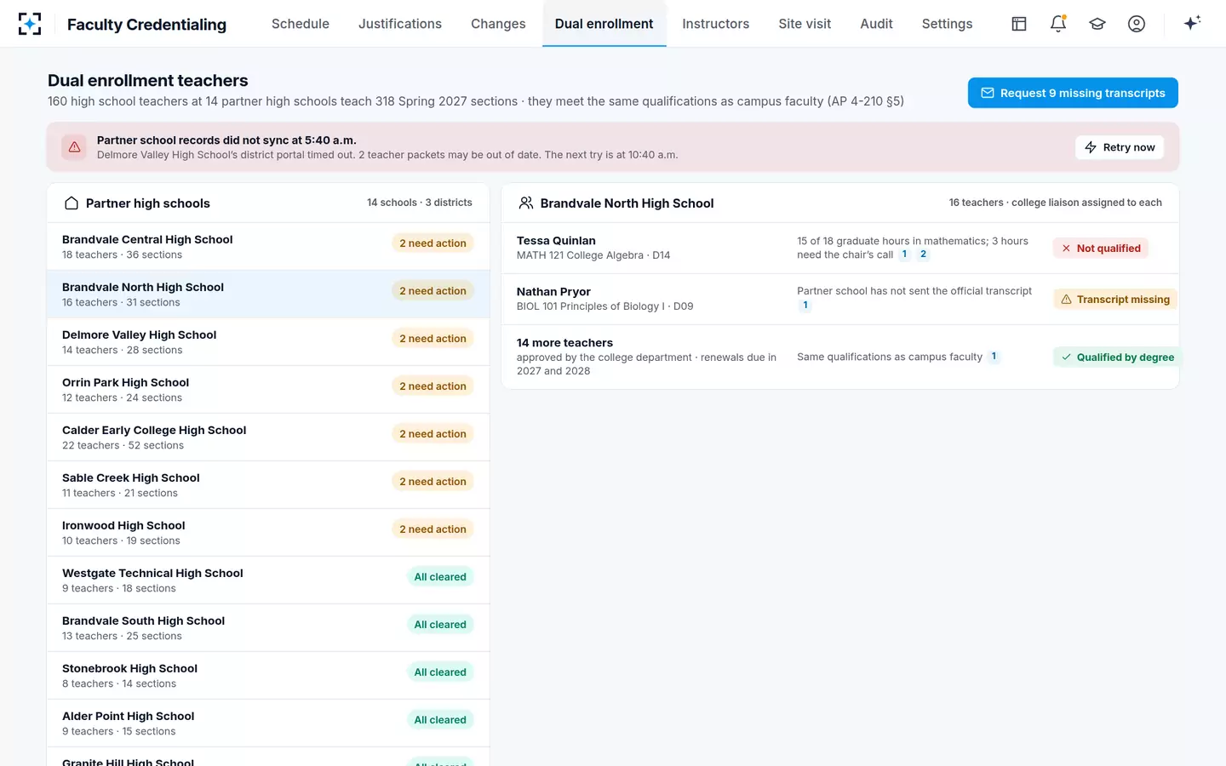Go to the Settings tab
This screenshot has width=1226, height=766.
click(947, 24)
